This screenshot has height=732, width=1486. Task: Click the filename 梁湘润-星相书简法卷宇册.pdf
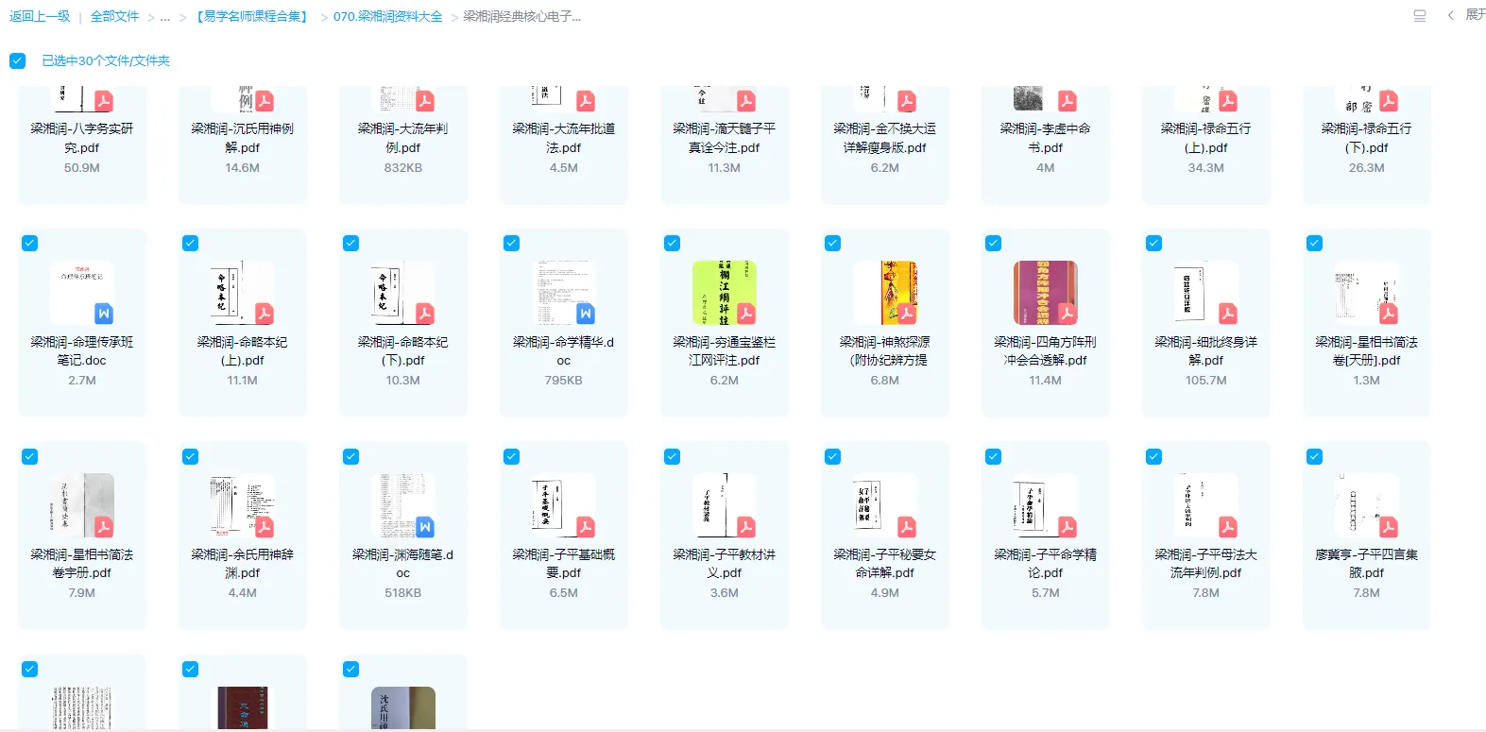pos(82,564)
